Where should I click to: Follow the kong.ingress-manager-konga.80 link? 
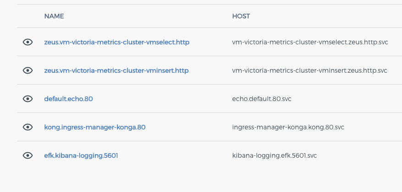point(95,127)
